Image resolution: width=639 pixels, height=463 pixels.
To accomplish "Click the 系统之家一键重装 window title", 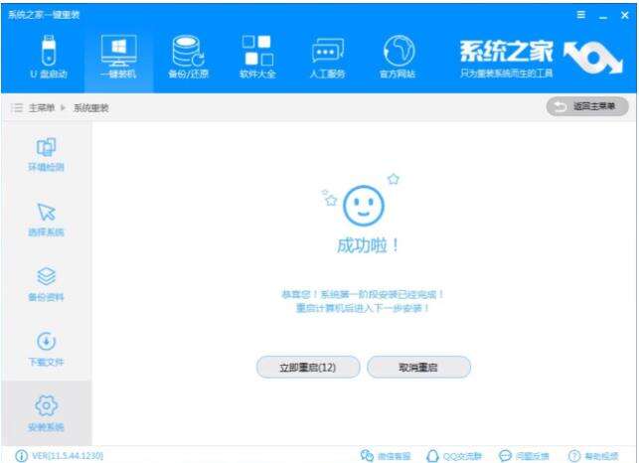I will tap(44, 15).
